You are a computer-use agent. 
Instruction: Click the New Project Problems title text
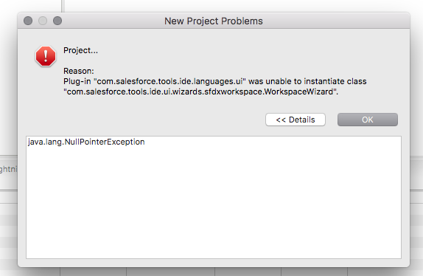[214, 21]
